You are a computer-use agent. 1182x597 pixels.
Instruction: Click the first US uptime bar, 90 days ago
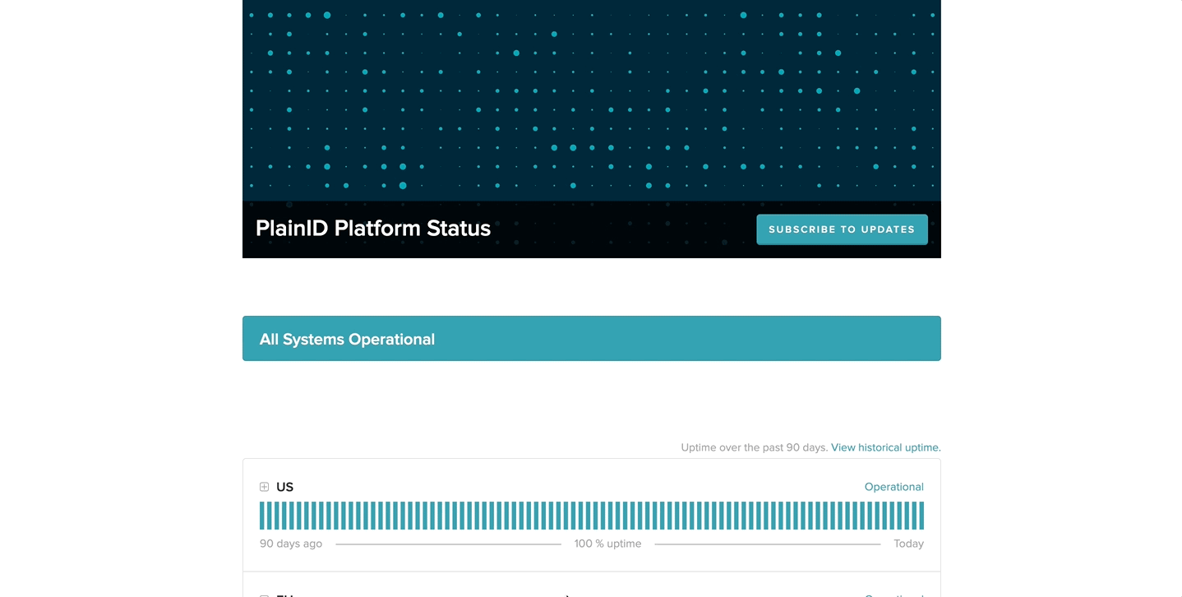(x=262, y=516)
